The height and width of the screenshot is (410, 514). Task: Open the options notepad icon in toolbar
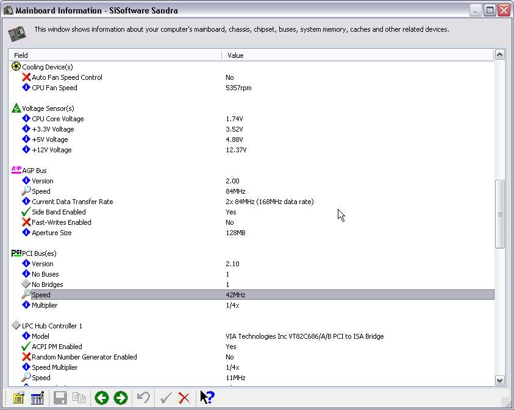[x=18, y=398]
